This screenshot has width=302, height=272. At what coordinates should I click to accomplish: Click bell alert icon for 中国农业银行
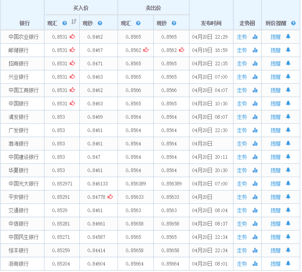(288, 36)
